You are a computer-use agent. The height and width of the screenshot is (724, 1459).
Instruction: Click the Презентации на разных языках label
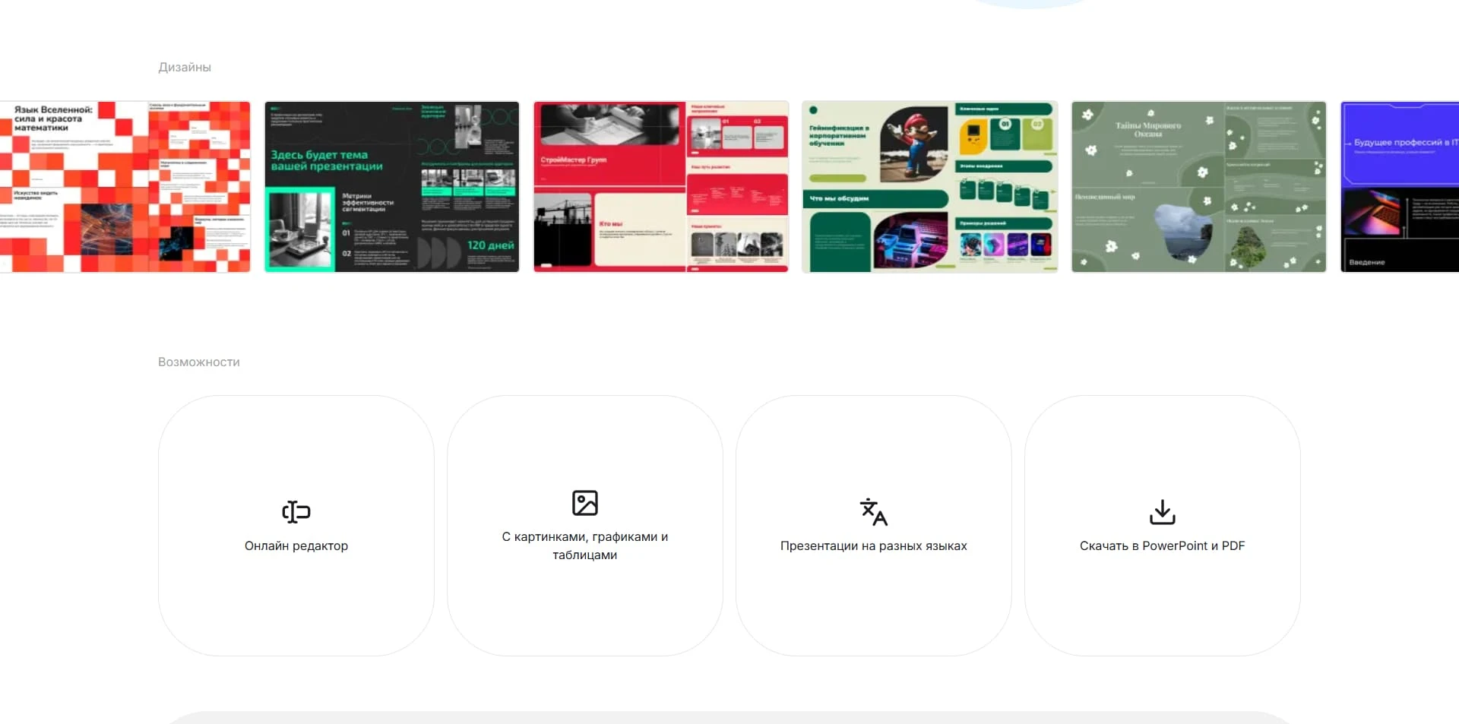[874, 546]
